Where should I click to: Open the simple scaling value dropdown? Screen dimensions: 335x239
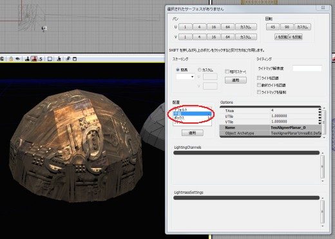186,77
